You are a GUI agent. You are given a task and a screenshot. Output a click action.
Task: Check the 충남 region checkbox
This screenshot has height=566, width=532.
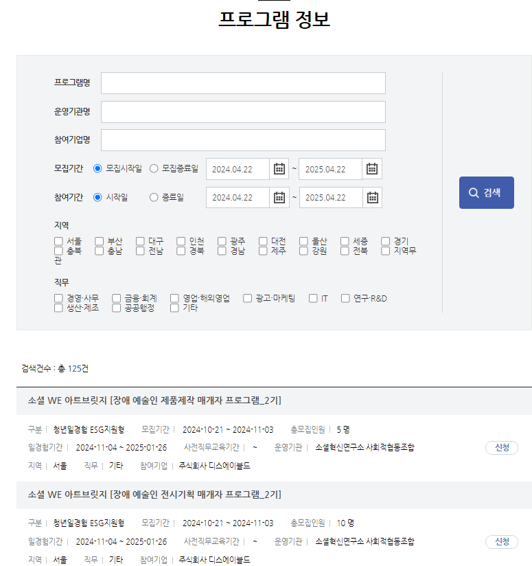pyautogui.click(x=99, y=251)
